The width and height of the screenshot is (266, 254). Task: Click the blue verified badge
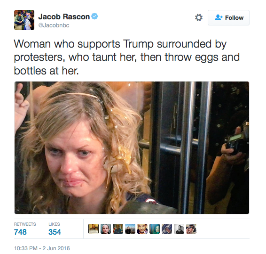[94, 16]
